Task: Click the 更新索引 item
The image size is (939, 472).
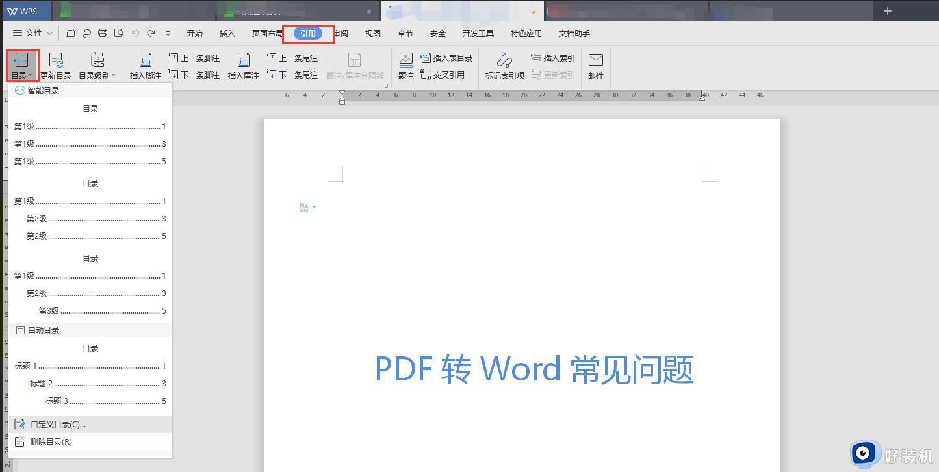Action: click(553, 75)
